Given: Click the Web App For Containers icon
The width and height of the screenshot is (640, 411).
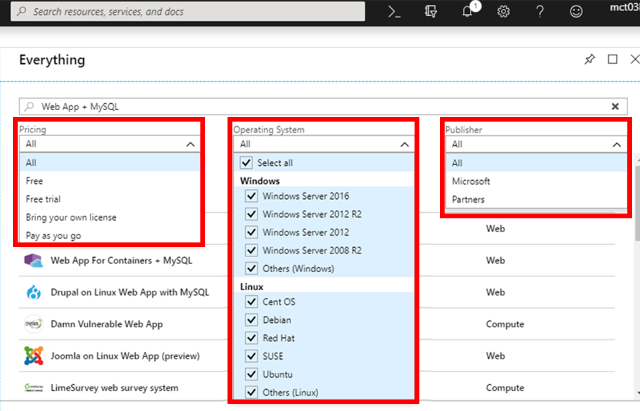Looking at the screenshot, I should [x=34, y=260].
